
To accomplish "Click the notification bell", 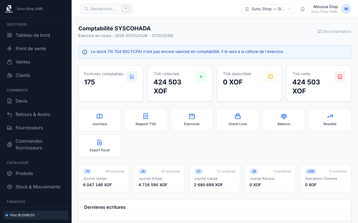I will pyautogui.click(x=302, y=9).
